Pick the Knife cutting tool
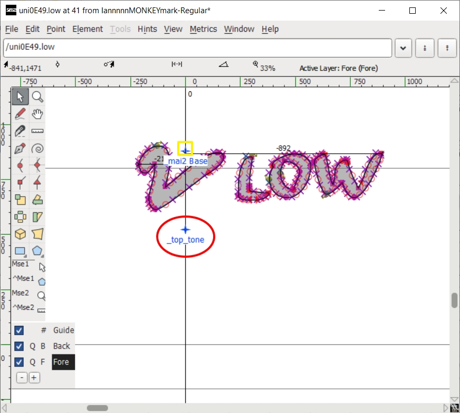The width and height of the screenshot is (460, 413). [x=21, y=131]
